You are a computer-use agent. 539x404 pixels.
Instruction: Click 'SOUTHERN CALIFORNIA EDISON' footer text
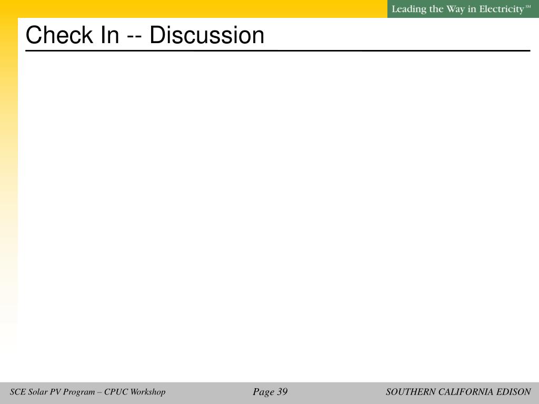(458, 392)
